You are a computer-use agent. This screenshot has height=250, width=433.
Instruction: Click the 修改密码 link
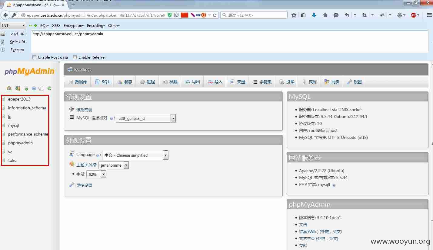[84, 110]
